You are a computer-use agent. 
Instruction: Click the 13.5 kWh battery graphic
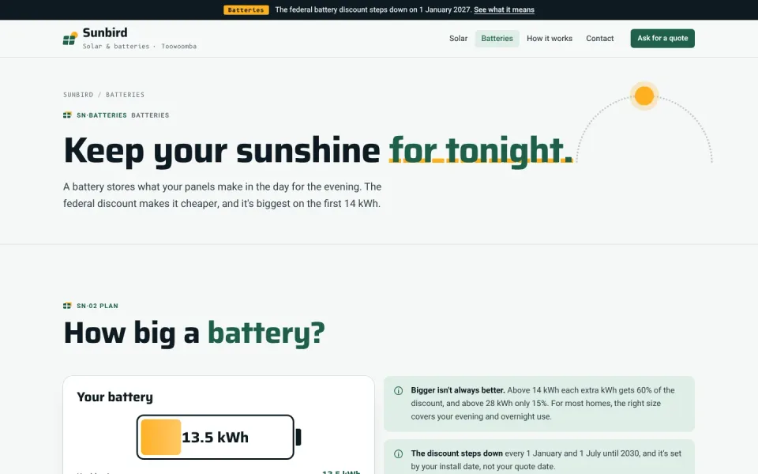[x=219, y=437]
